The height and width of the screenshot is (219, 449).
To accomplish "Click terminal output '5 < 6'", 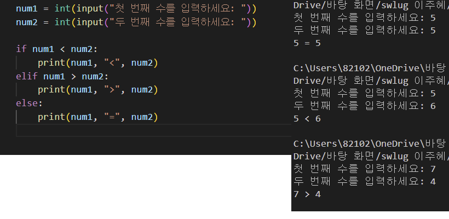I will tap(307, 118).
